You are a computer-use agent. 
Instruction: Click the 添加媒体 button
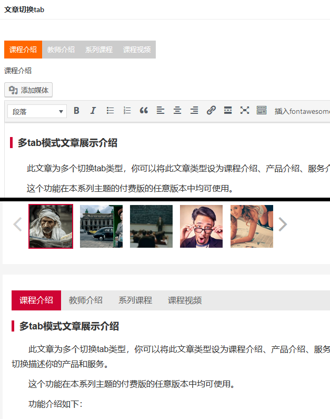28,90
